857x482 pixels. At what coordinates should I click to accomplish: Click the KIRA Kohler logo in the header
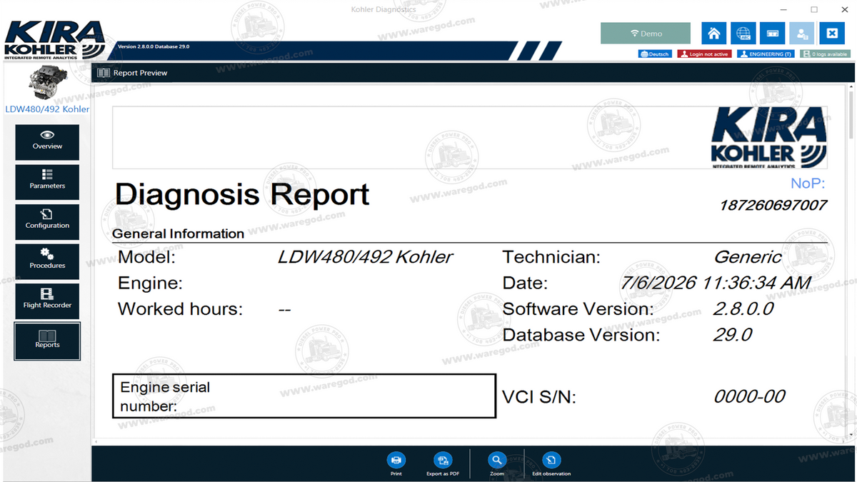point(54,41)
